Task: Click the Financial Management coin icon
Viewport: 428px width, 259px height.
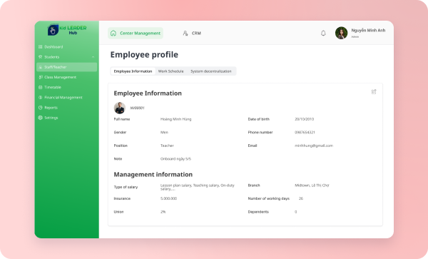Action: click(x=41, y=98)
